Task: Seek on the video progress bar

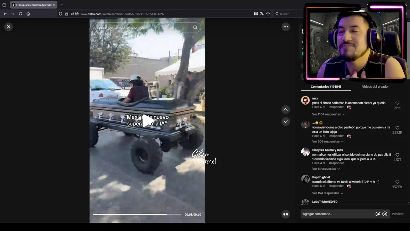Action: pyautogui.click(x=137, y=214)
